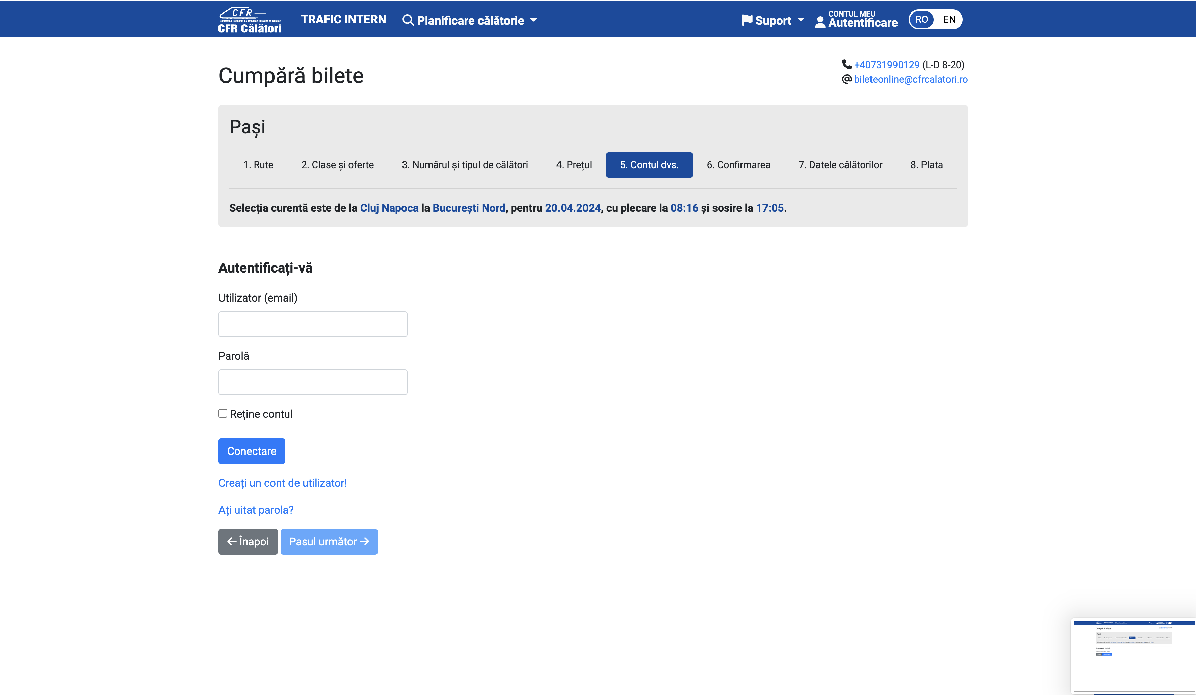Viewport: 1196px width, 695px height.
Task: Select step 5. Contul dvs.
Action: pyautogui.click(x=649, y=165)
